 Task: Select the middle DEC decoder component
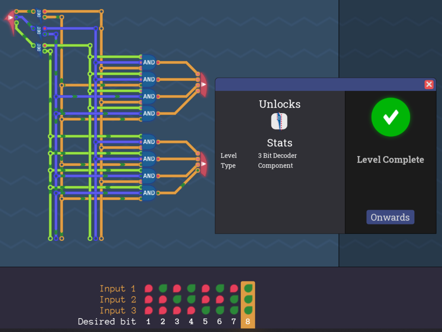point(38,29)
